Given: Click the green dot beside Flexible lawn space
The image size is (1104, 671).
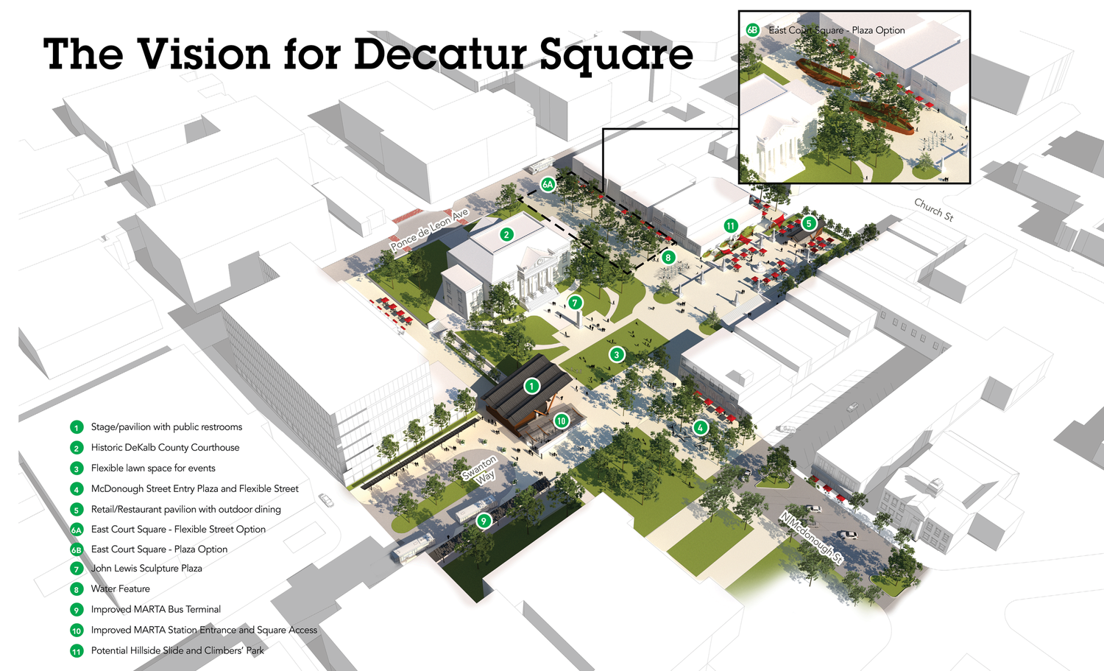Looking at the screenshot, I should point(76,468).
